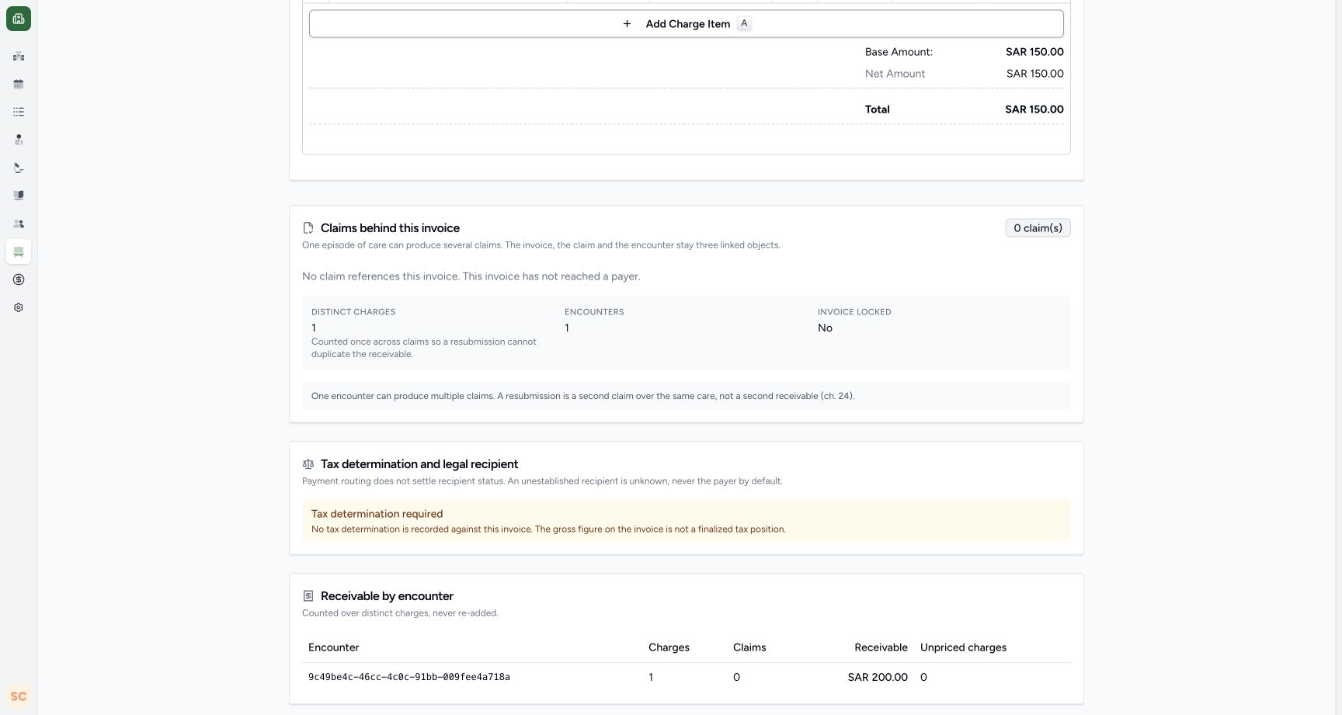Click the Base Amount SAR 150.00 value
This screenshot has height=715, width=1342.
pyautogui.click(x=1034, y=52)
